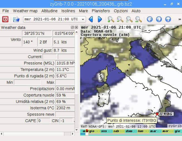The image size is (182, 141).
Task: Click the Precipitazioni value 0.00 mm/h
Action: [65, 89]
